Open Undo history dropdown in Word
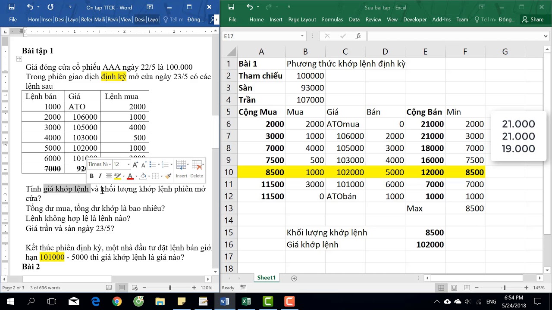 click(38, 7)
